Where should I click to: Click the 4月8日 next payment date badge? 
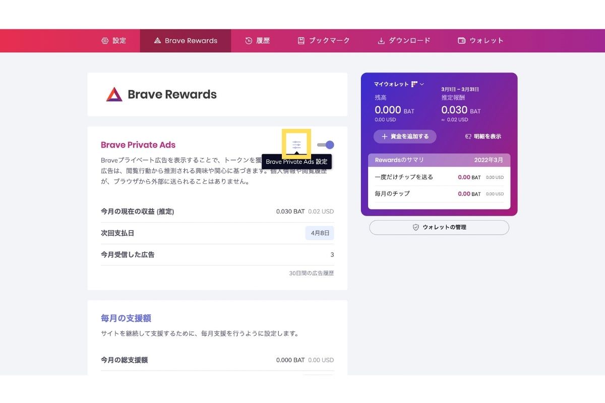[320, 233]
